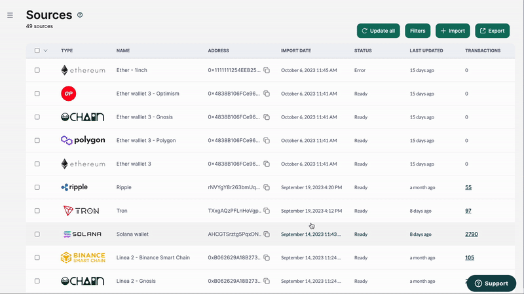This screenshot has height=294, width=524.
Task: Click the Polygon logo
Action: point(83,140)
